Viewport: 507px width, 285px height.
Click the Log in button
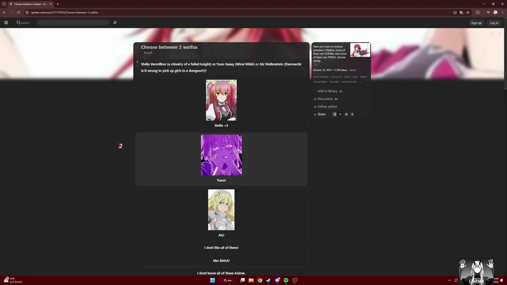(494, 23)
